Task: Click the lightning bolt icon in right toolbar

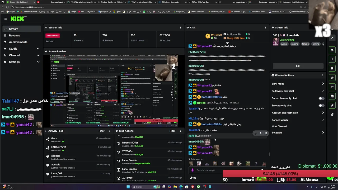Action: coord(332,59)
